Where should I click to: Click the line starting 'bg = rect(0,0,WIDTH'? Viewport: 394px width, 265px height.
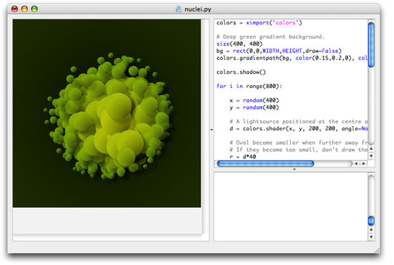point(279,51)
